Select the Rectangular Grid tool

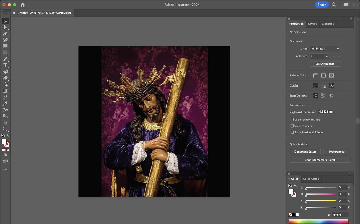pos(5,46)
